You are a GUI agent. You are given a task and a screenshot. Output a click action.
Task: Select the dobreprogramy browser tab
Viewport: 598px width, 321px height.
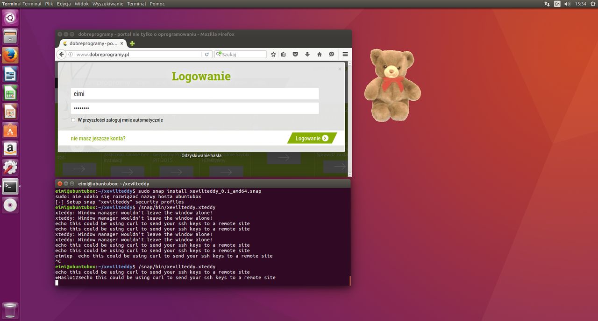(x=93, y=43)
